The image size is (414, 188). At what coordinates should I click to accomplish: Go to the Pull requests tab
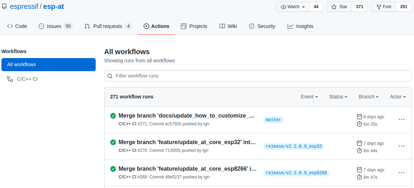point(108,26)
